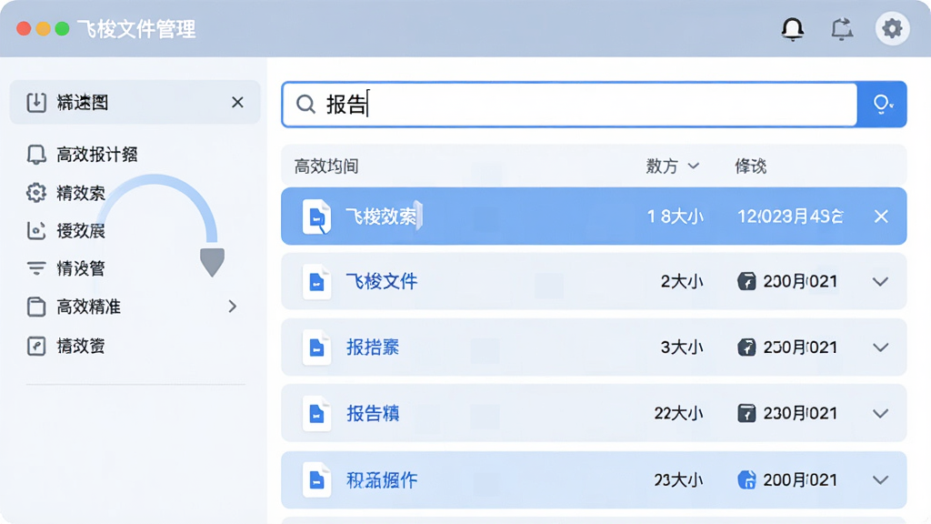
Task: Click the 1 8大小 size value
Action: [x=676, y=217]
